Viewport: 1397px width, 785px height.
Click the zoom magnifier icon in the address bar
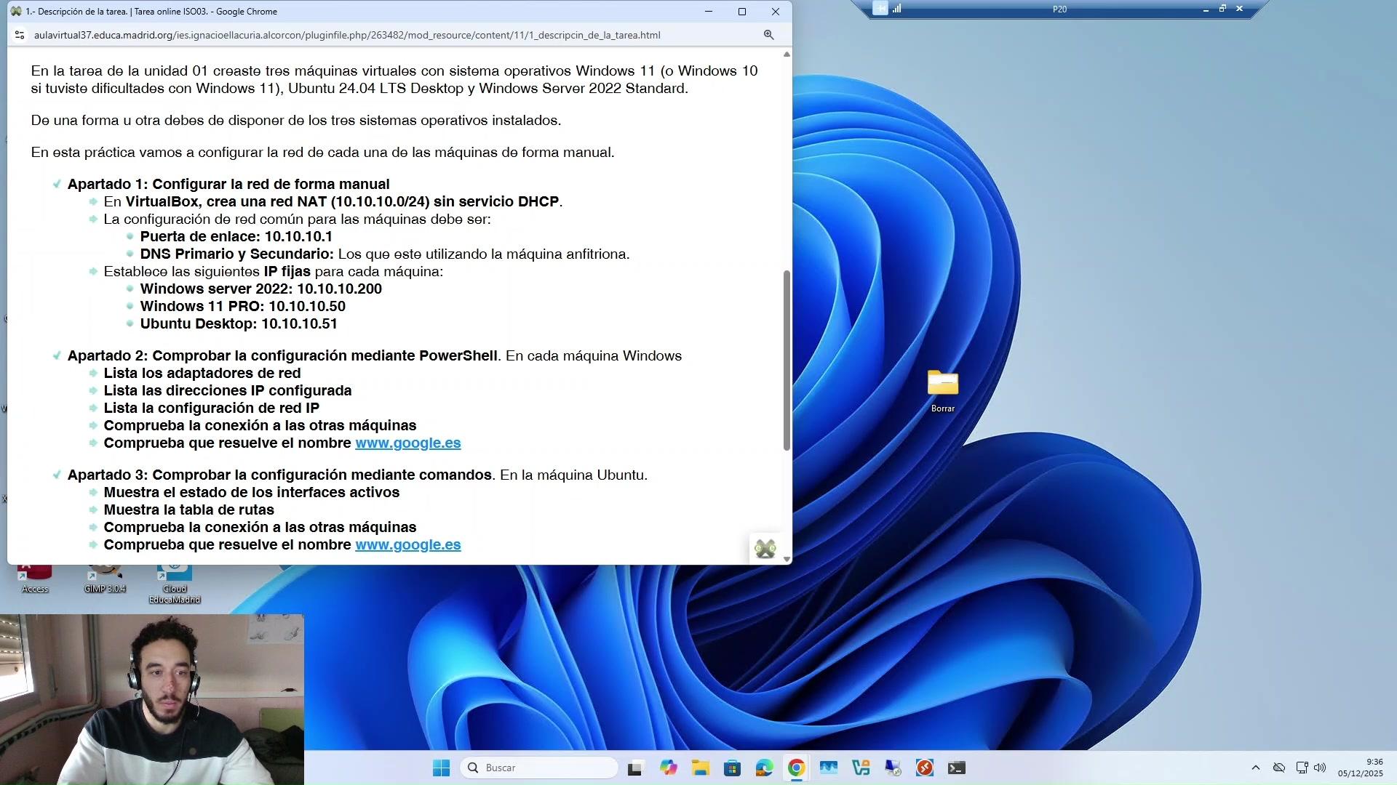point(768,35)
